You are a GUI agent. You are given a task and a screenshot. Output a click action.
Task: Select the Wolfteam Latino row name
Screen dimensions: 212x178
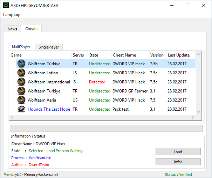click(43, 73)
